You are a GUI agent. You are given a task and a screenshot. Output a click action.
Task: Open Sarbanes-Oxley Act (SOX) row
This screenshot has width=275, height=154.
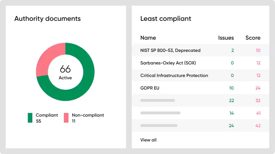tap(201, 63)
